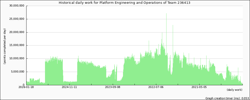Select the 2021-05-05 date label
Image resolution: width=250 pixels, height=100 pixels.
(199, 87)
